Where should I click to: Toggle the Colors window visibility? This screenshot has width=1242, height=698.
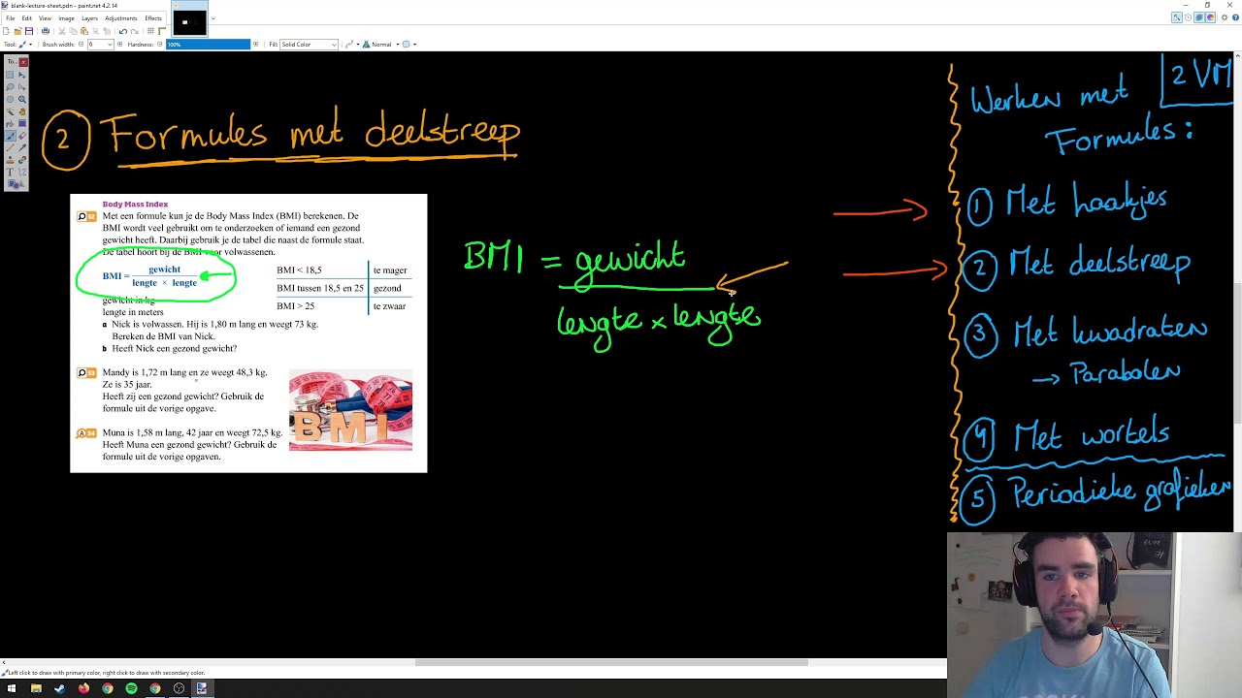[1210, 17]
